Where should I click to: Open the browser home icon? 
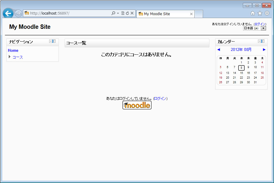pyautogui.click(x=253, y=13)
